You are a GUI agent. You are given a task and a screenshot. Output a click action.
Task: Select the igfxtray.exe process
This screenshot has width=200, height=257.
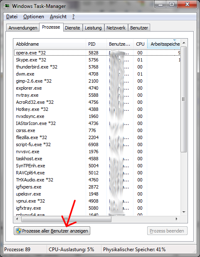97,208
